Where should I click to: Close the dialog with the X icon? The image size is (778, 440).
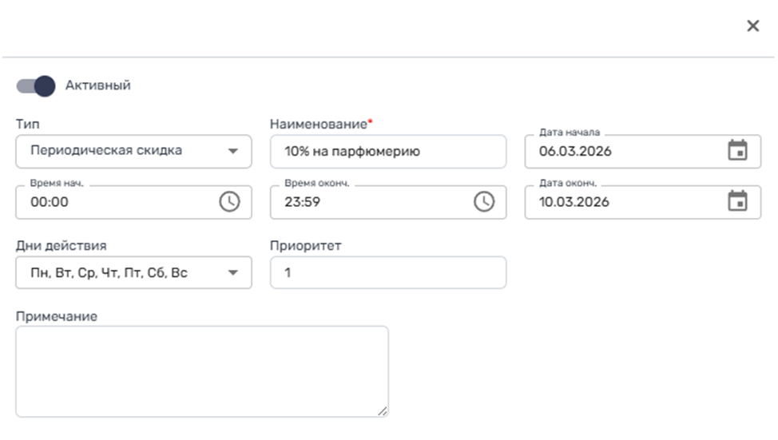[752, 26]
